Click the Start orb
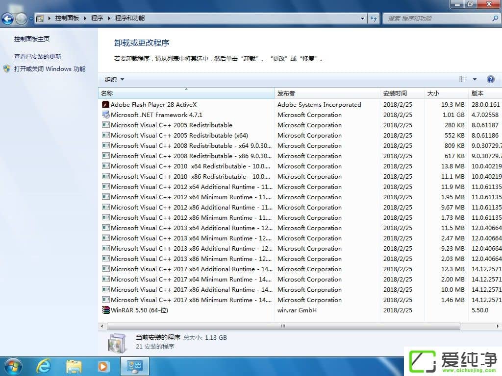Screen dimensions: 502x376 12,366
